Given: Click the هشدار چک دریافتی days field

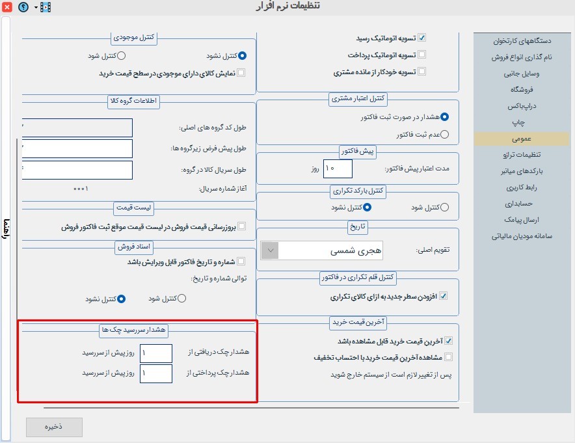Looking at the screenshot, I should tap(155, 353).
